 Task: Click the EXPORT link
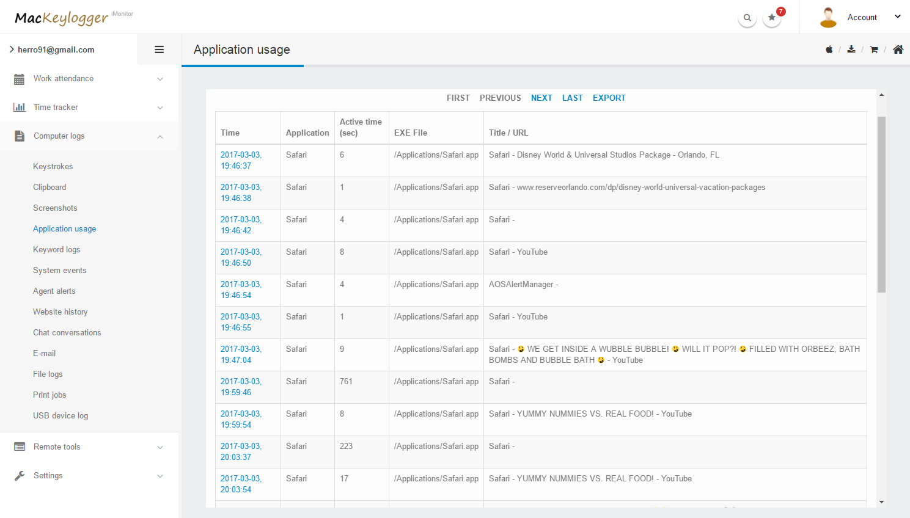[x=609, y=98]
